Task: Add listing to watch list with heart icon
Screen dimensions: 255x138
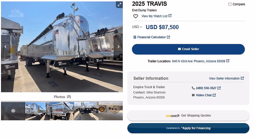Action: click(136, 16)
